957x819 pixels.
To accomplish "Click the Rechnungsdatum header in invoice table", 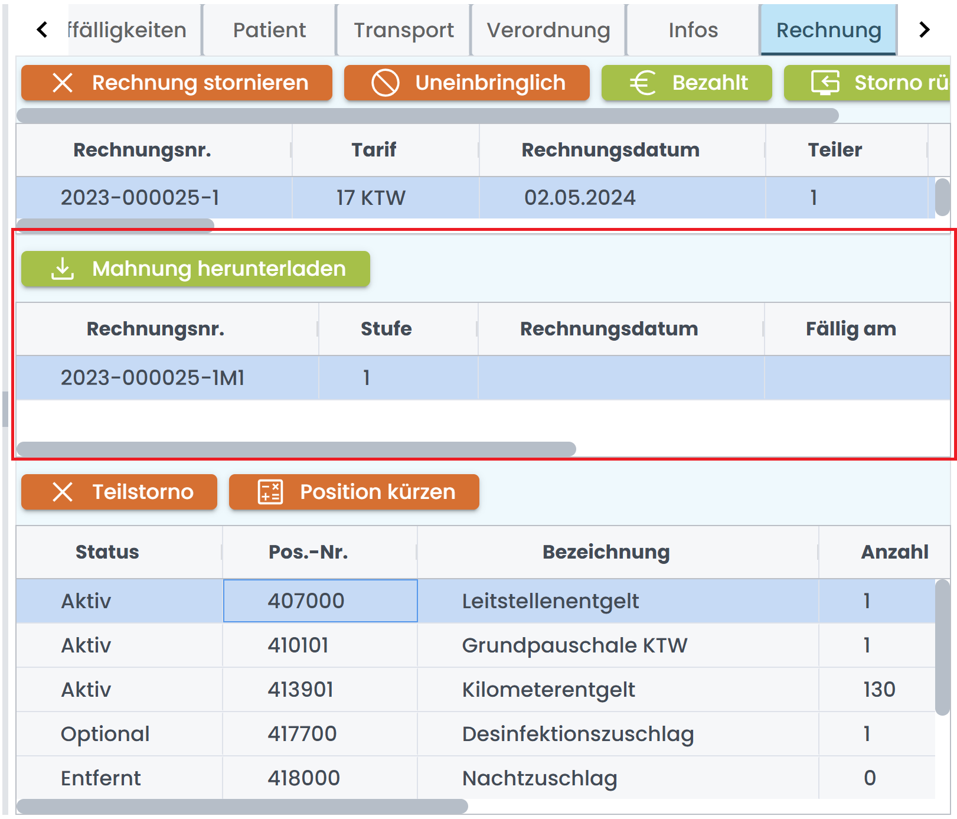I will click(610, 150).
